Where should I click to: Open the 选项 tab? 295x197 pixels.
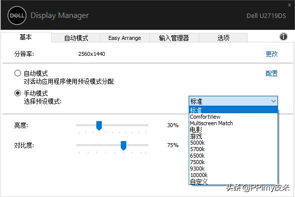[223, 38]
